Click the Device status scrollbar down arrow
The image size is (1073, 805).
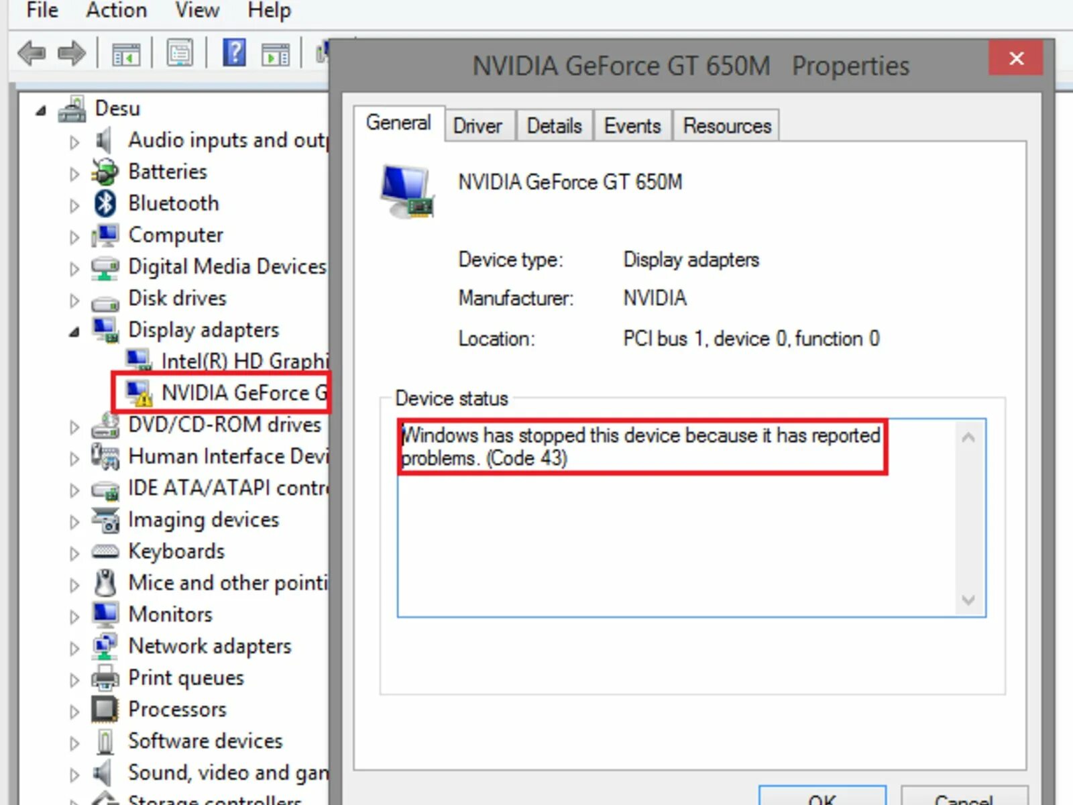pos(968,599)
